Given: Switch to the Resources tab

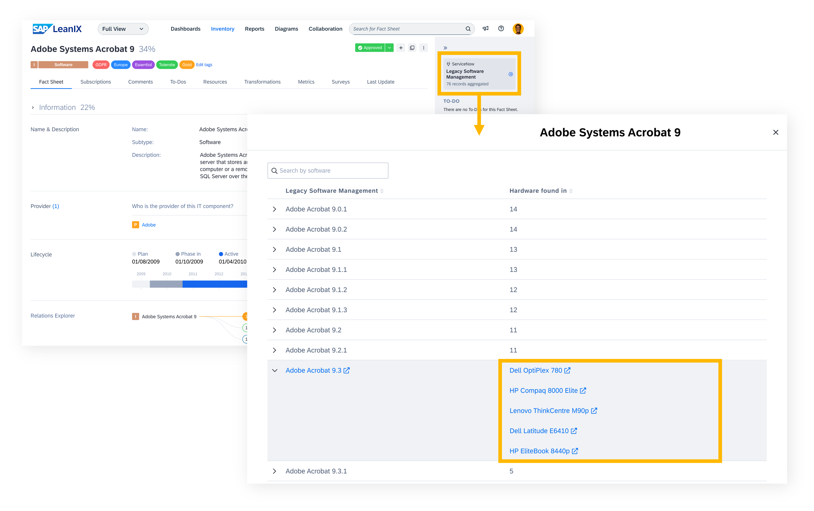Looking at the screenshot, I should 215,82.
